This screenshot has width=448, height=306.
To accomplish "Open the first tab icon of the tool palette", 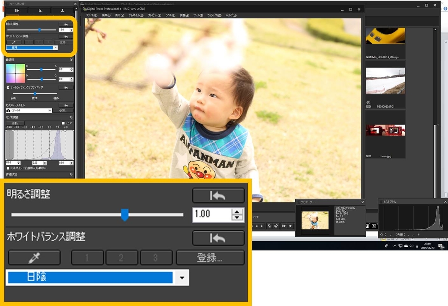I will [x=17, y=10].
